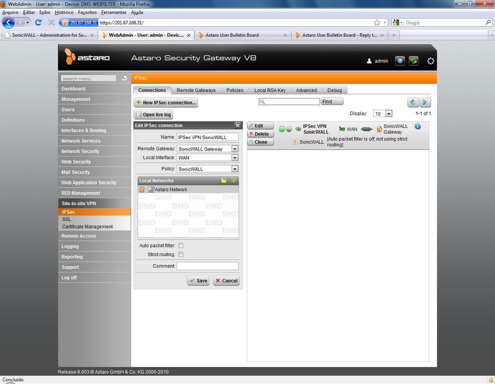Select Astaro Network in Local Networks
Screen dimensions: 495x384
point(171,189)
